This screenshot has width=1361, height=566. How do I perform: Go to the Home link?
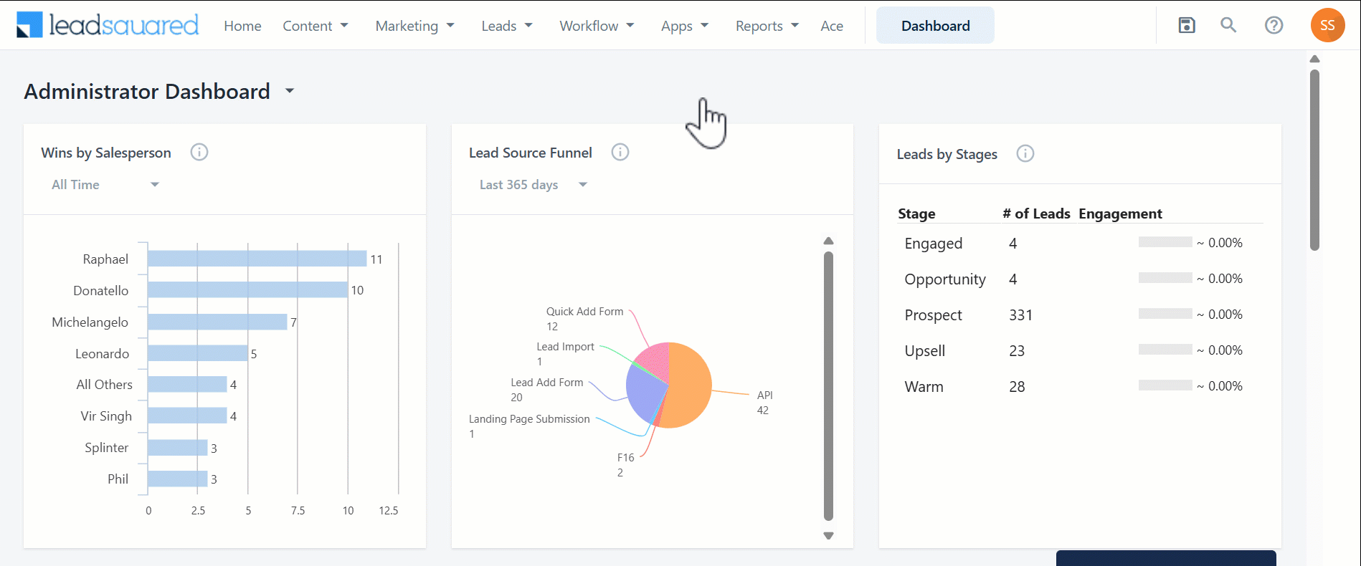pyautogui.click(x=242, y=26)
